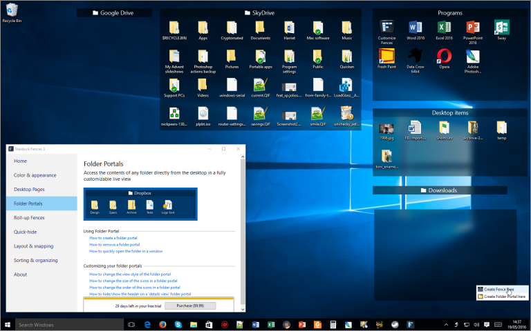The height and width of the screenshot is (331, 531).
Task: Go to Color & appearance settings
Action: click(35, 175)
